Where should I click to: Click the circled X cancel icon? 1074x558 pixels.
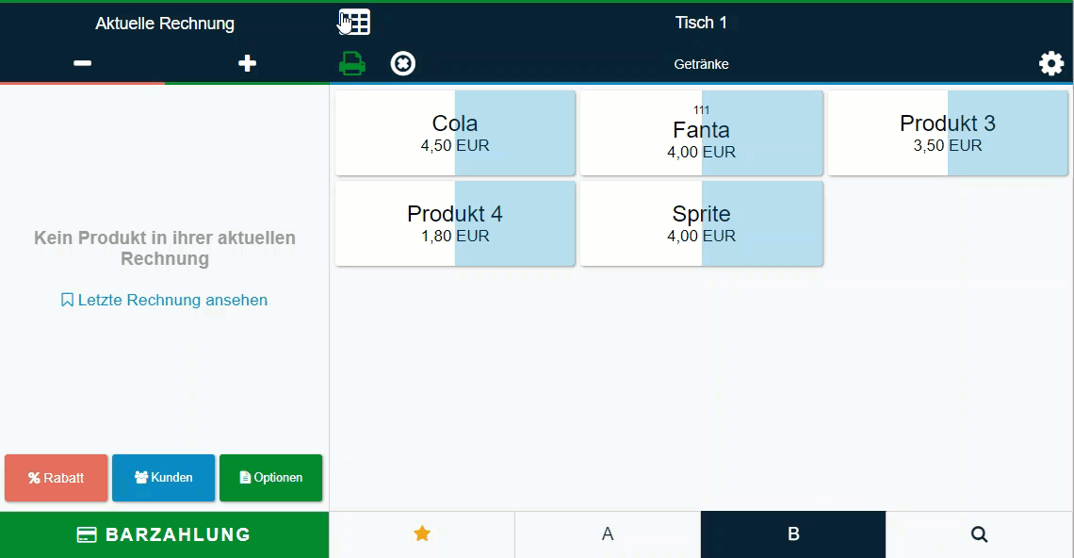point(403,63)
